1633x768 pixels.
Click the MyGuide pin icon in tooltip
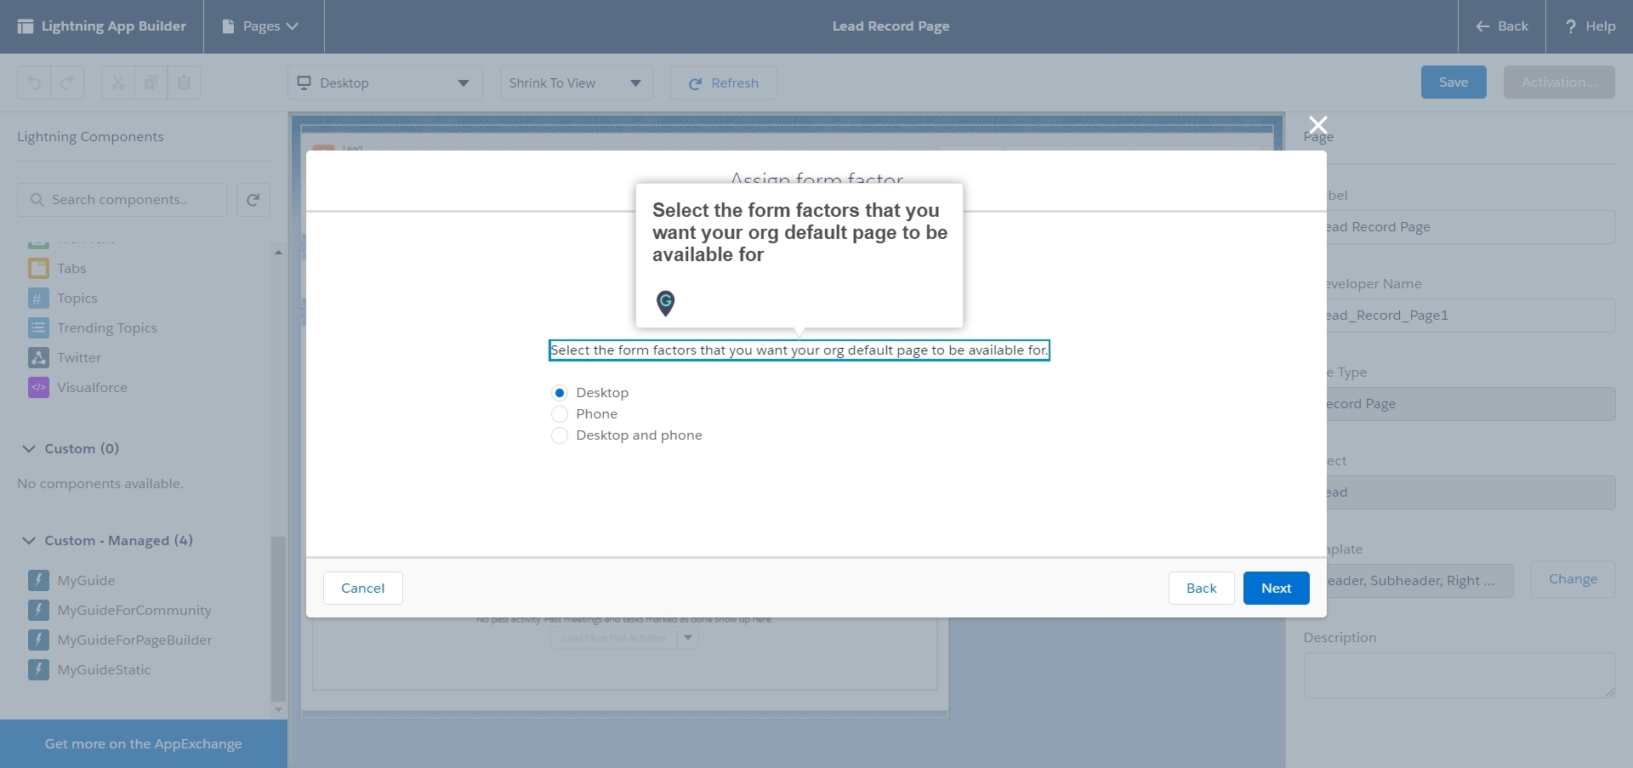coord(666,303)
